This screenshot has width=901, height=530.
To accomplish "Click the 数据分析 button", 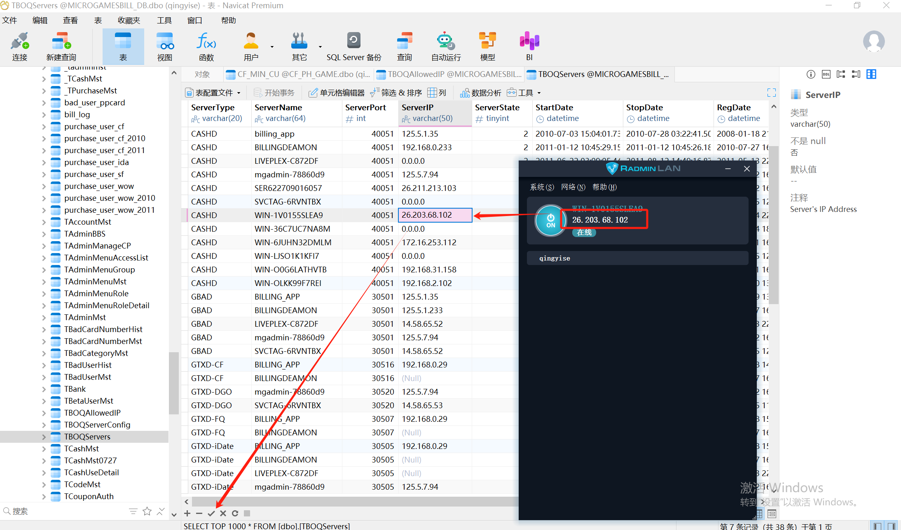I will click(x=480, y=93).
